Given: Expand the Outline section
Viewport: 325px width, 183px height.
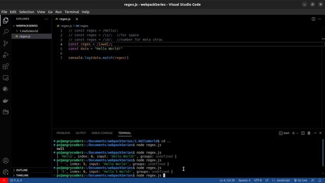Looking at the screenshot, I should point(22,170).
